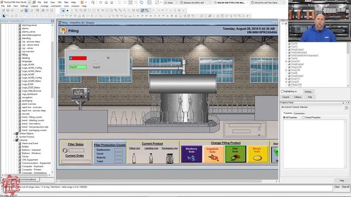Enable the Highlighting on checkbox
The image size is (351, 197).
click(282, 91)
